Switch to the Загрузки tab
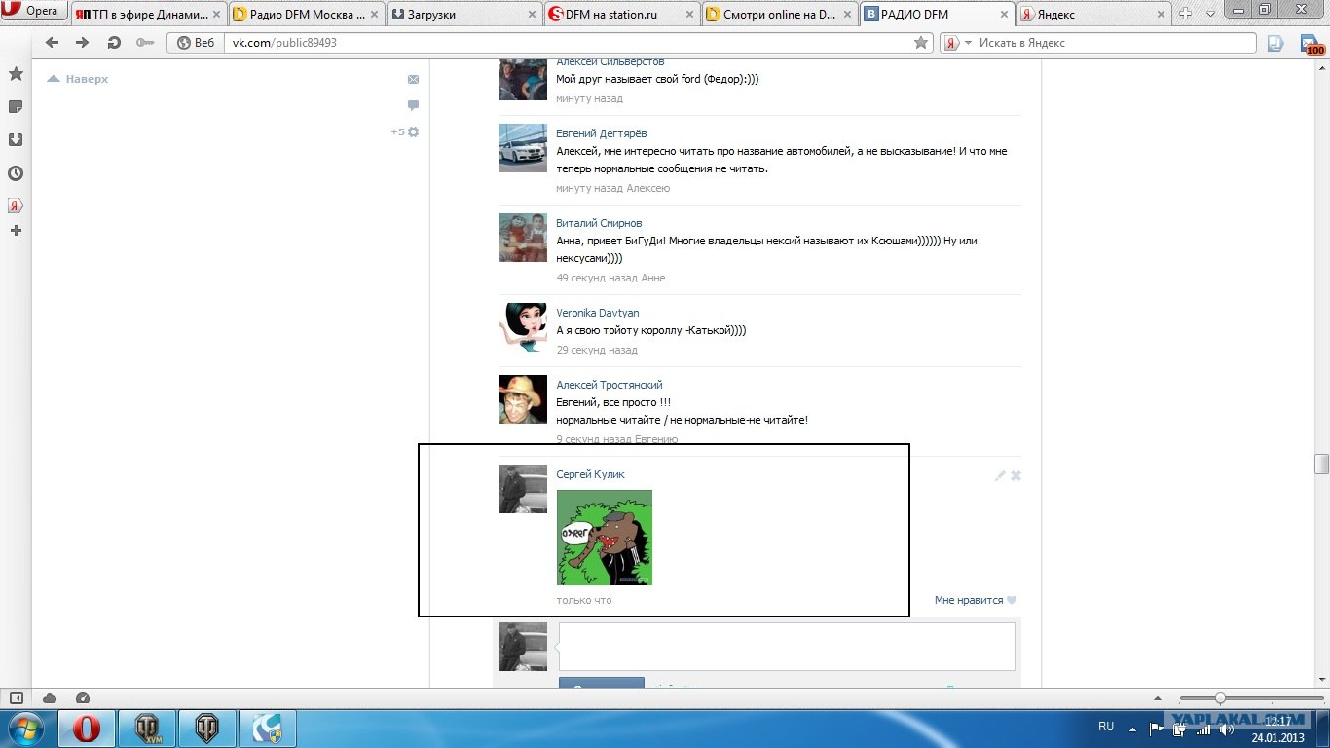Screen dimensions: 1330x748 click(x=463, y=15)
